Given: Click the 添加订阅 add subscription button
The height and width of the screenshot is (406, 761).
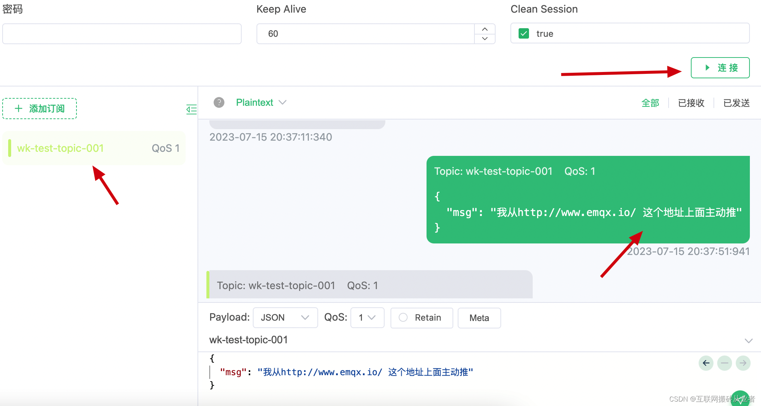Looking at the screenshot, I should click(40, 108).
